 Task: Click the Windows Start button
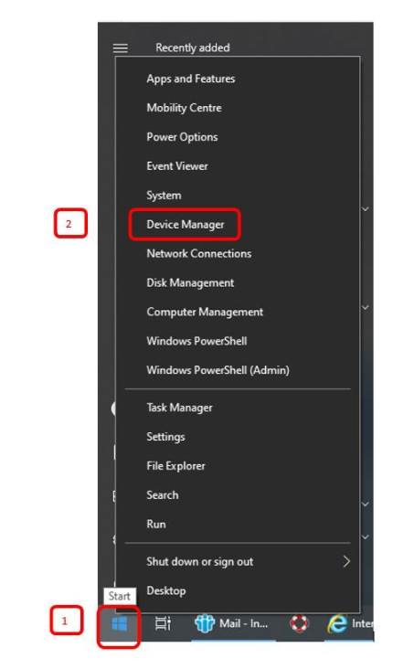(x=119, y=624)
